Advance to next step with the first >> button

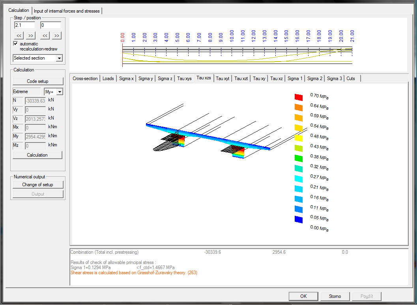click(x=31, y=36)
